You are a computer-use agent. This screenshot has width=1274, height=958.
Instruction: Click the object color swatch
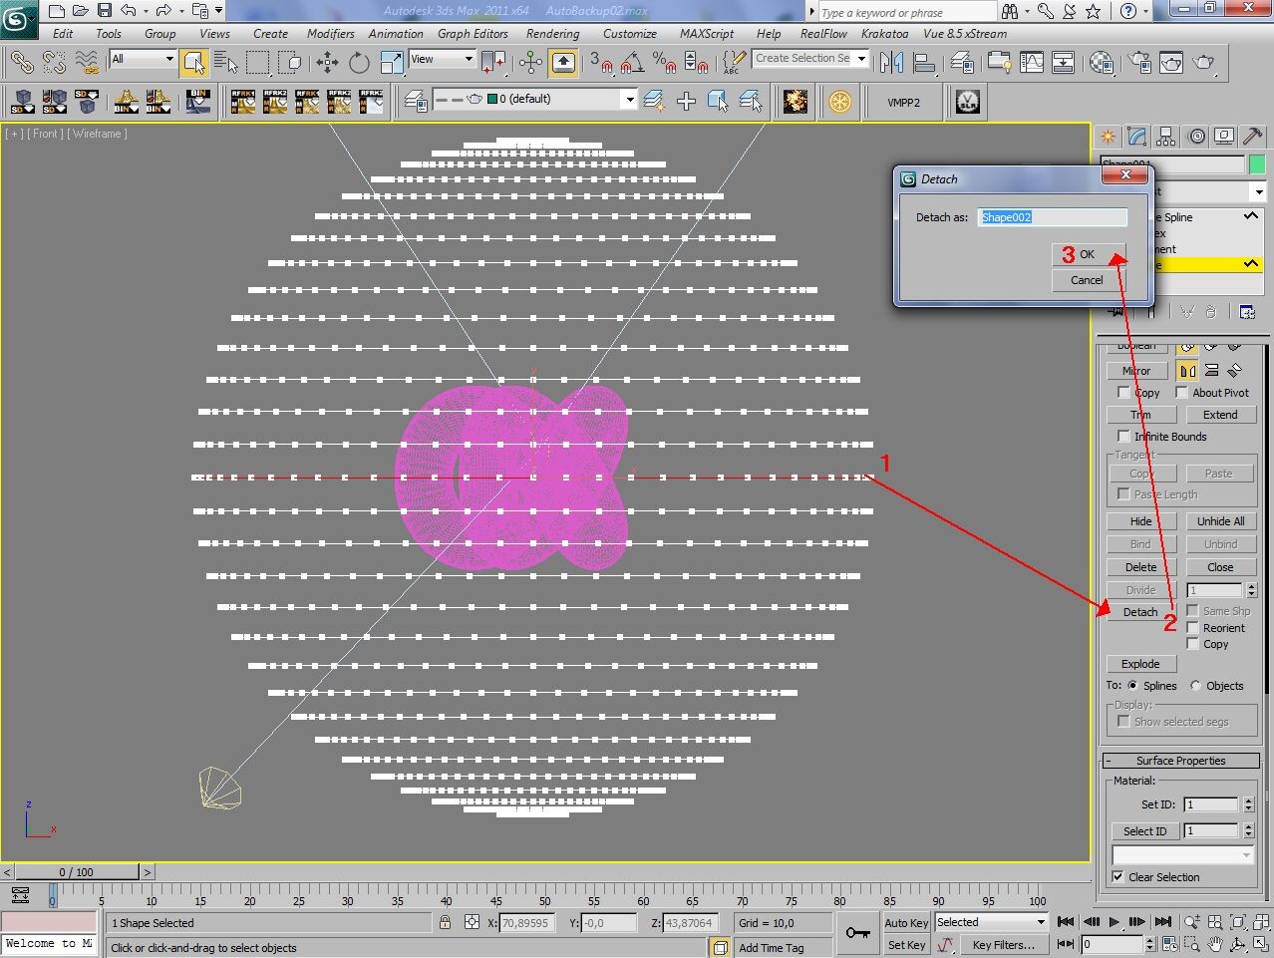click(x=1257, y=164)
